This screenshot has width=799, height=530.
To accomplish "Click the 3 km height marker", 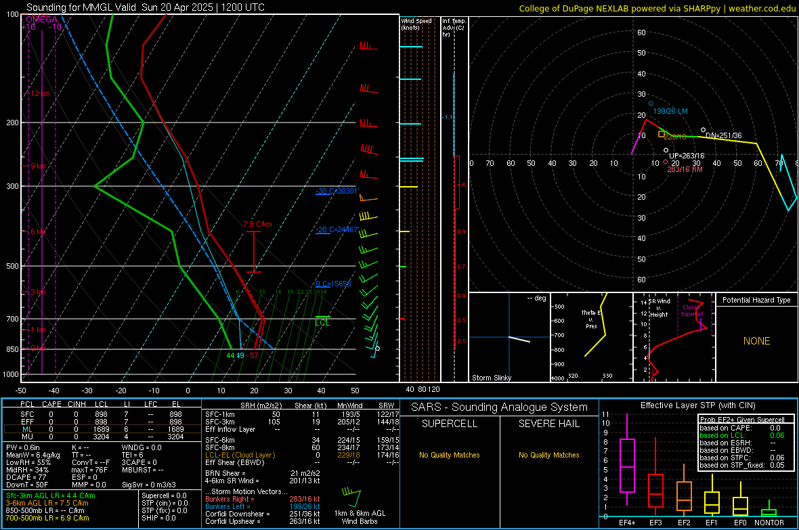I will coord(37,292).
